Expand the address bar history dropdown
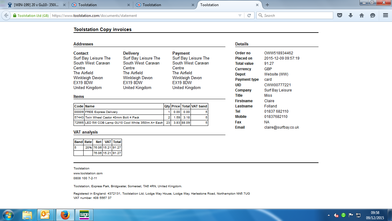Viewport: 392px width, 221px height. click(x=240, y=16)
